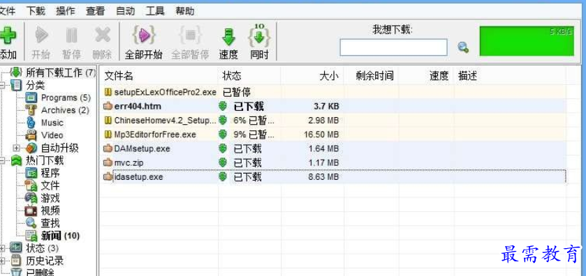Select the mvc.zip download row
This screenshot has width=586, height=276.
pyautogui.click(x=334, y=162)
